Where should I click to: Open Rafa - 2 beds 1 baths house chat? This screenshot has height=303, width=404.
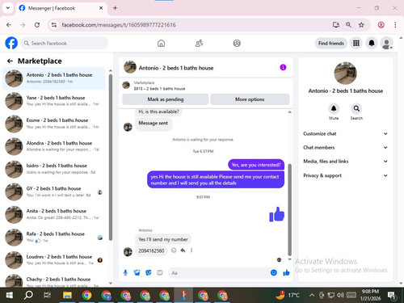pos(54,237)
